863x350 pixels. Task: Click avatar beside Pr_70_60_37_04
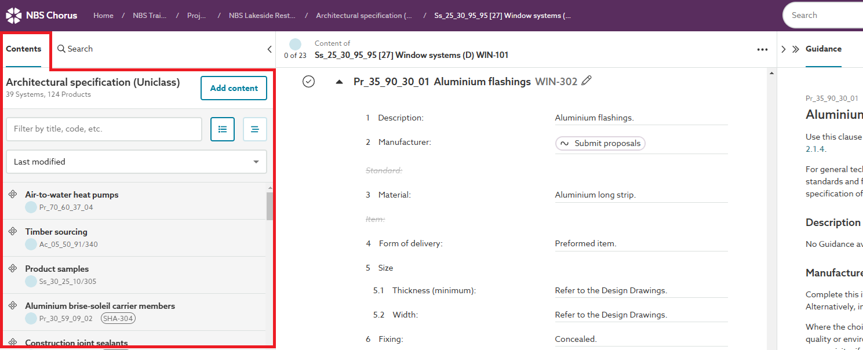(31, 207)
